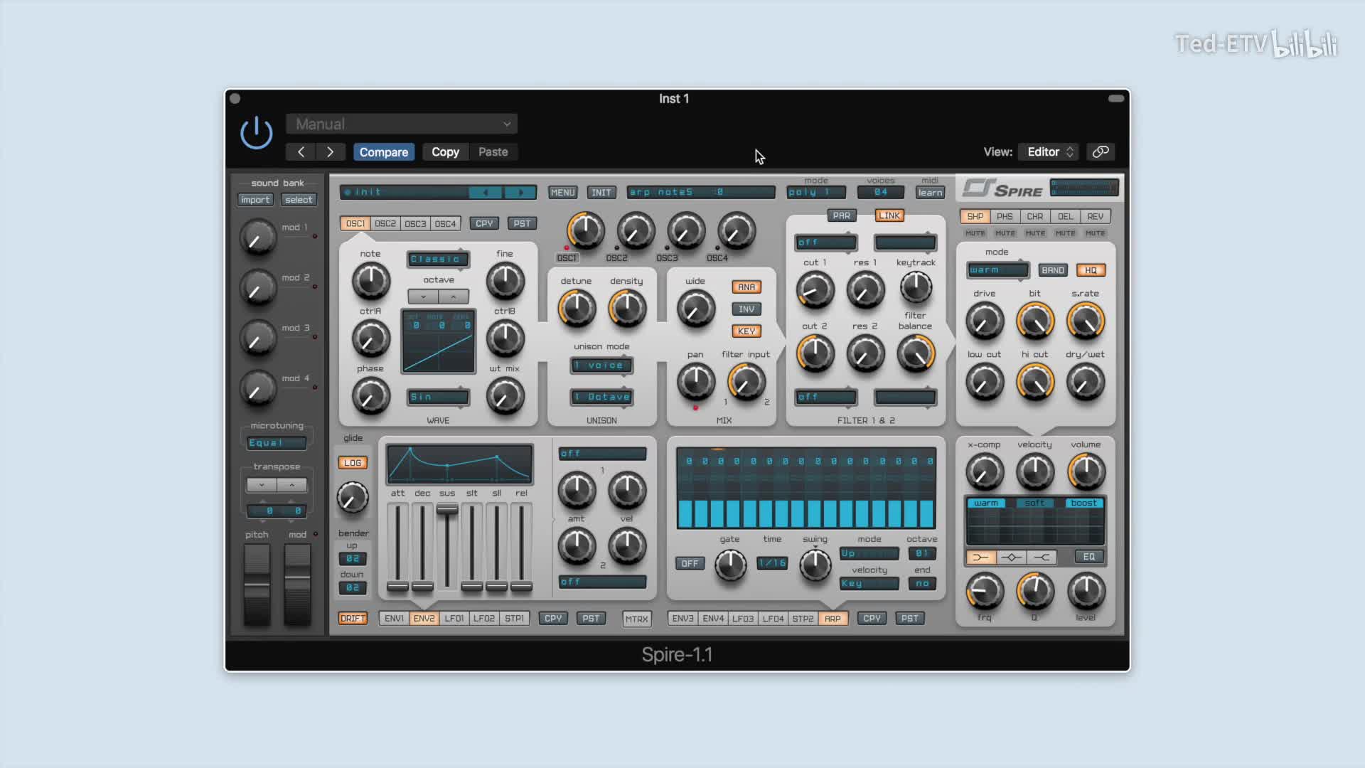Go to previous preset with left arrow
Viewport: 1365px width, 768px height.
coord(301,151)
